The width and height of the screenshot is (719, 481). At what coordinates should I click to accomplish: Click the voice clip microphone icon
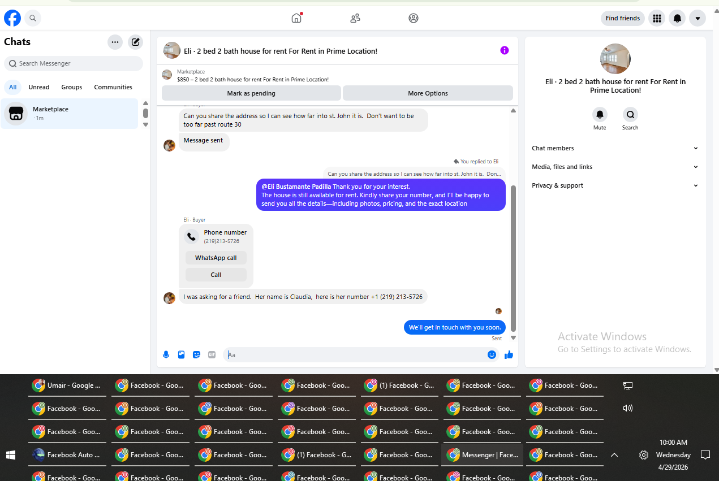tap(166, 355)
